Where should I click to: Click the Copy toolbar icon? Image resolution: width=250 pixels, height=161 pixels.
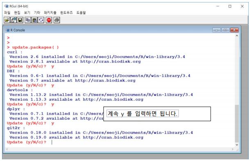point(28,20)
